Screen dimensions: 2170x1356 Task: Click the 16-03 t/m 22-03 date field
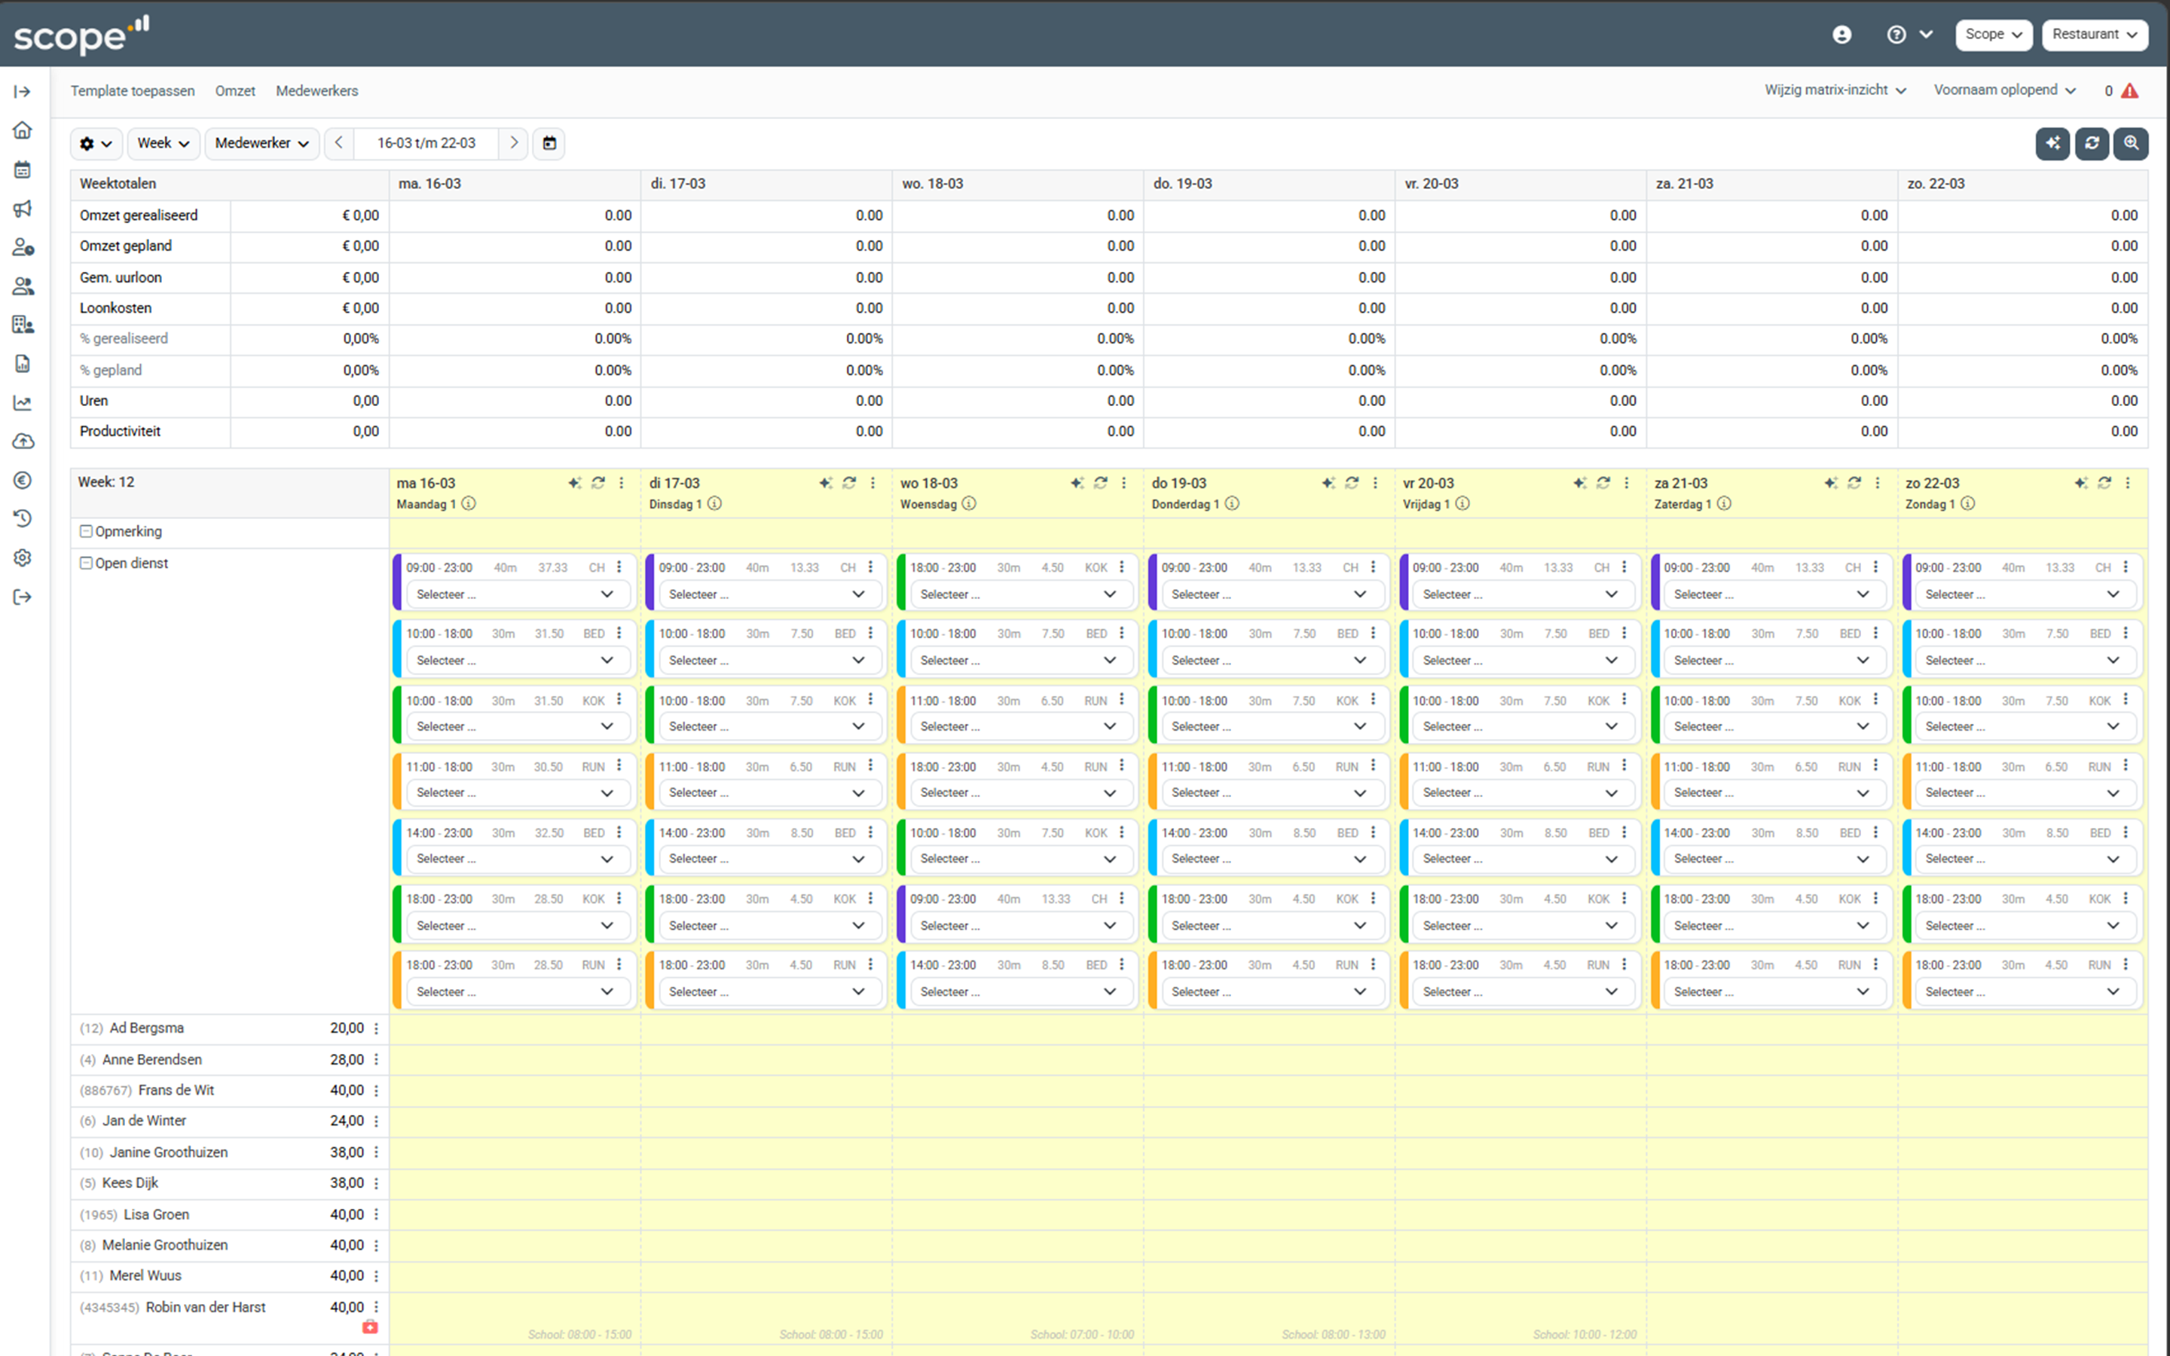pyautogui.click(x=426, y=143)
